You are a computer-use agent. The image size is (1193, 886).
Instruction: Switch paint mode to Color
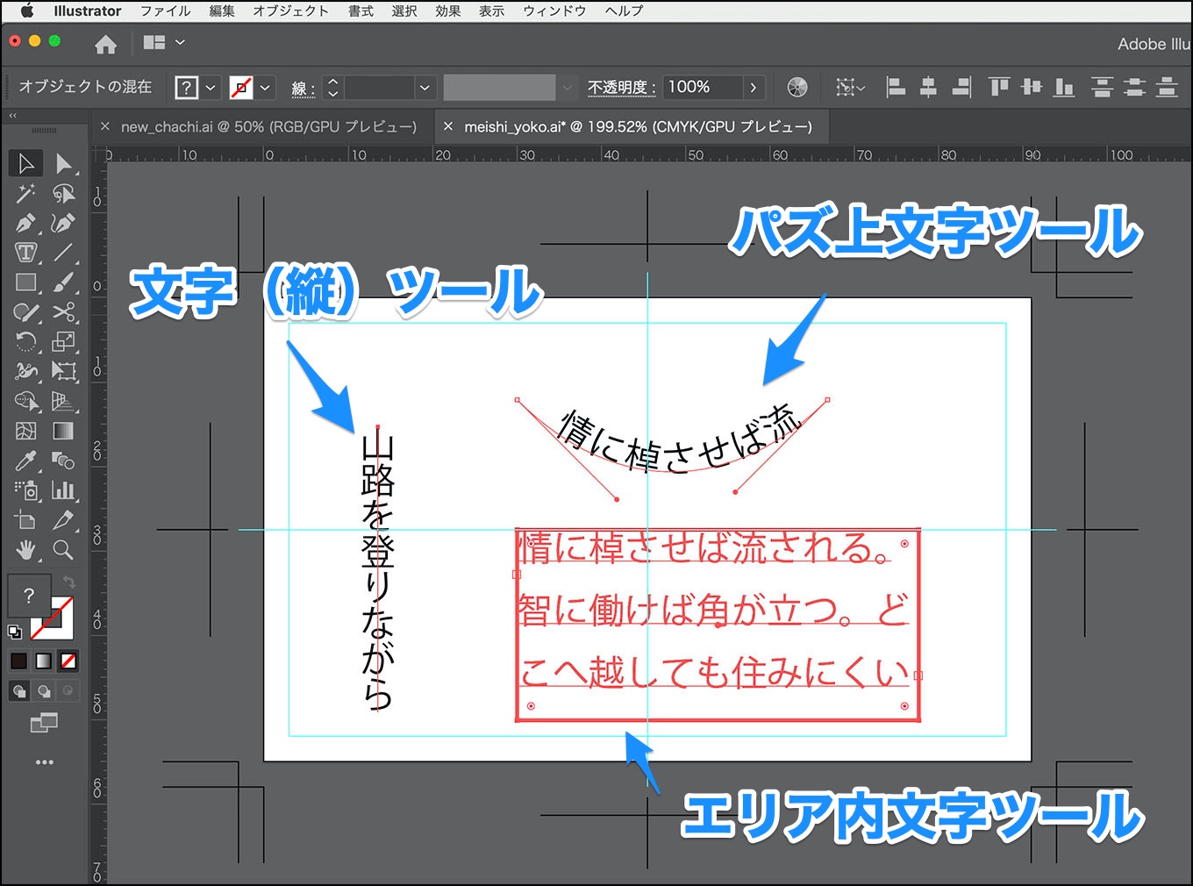pyautogui.click(x=18, y=661)
